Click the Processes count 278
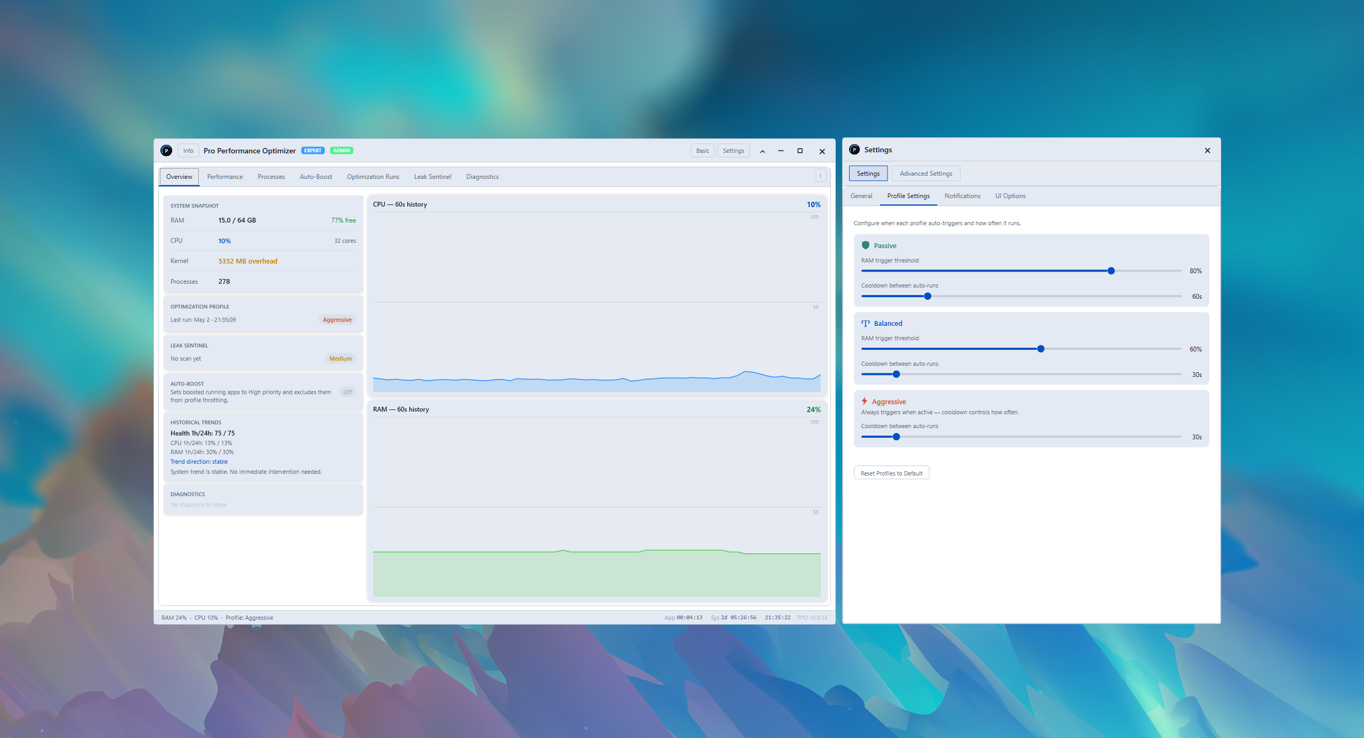The image size is (1364, 738). coord(224,282)
